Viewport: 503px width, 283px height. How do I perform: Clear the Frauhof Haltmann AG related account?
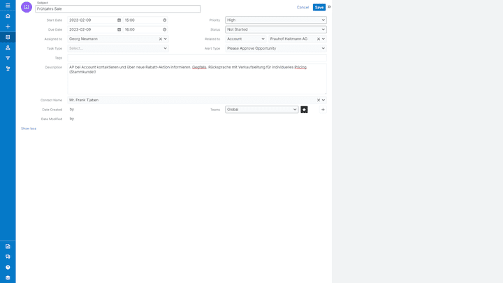(319, 39)
